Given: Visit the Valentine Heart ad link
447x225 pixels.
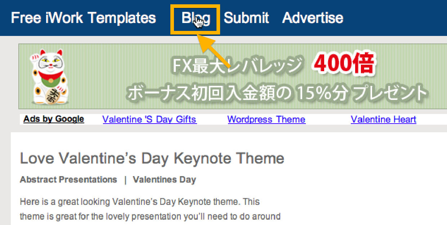Looking at the screenshot, I should (x=384, y=119).
